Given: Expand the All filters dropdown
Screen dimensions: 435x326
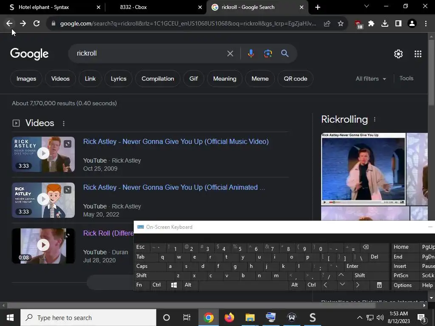Looking at the screenshot, I should 370,79.
